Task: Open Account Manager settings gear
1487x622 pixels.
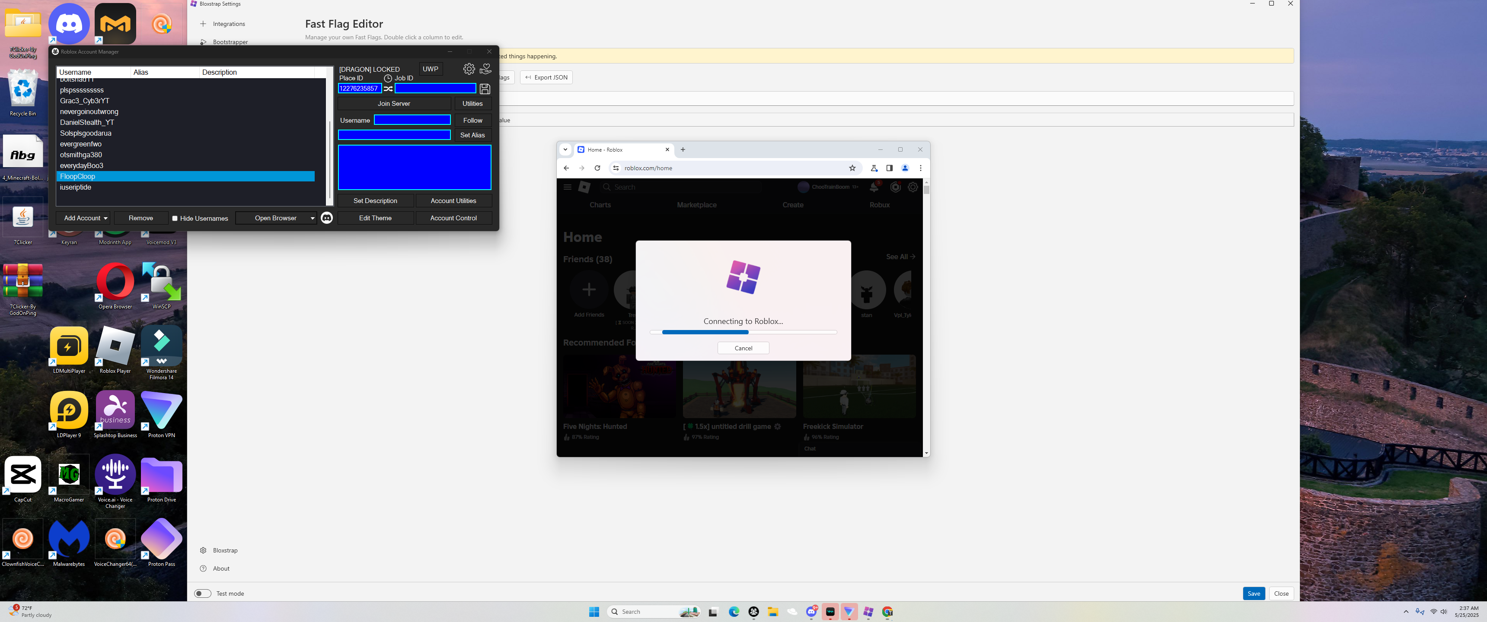Action: click(x=469, y=69)
